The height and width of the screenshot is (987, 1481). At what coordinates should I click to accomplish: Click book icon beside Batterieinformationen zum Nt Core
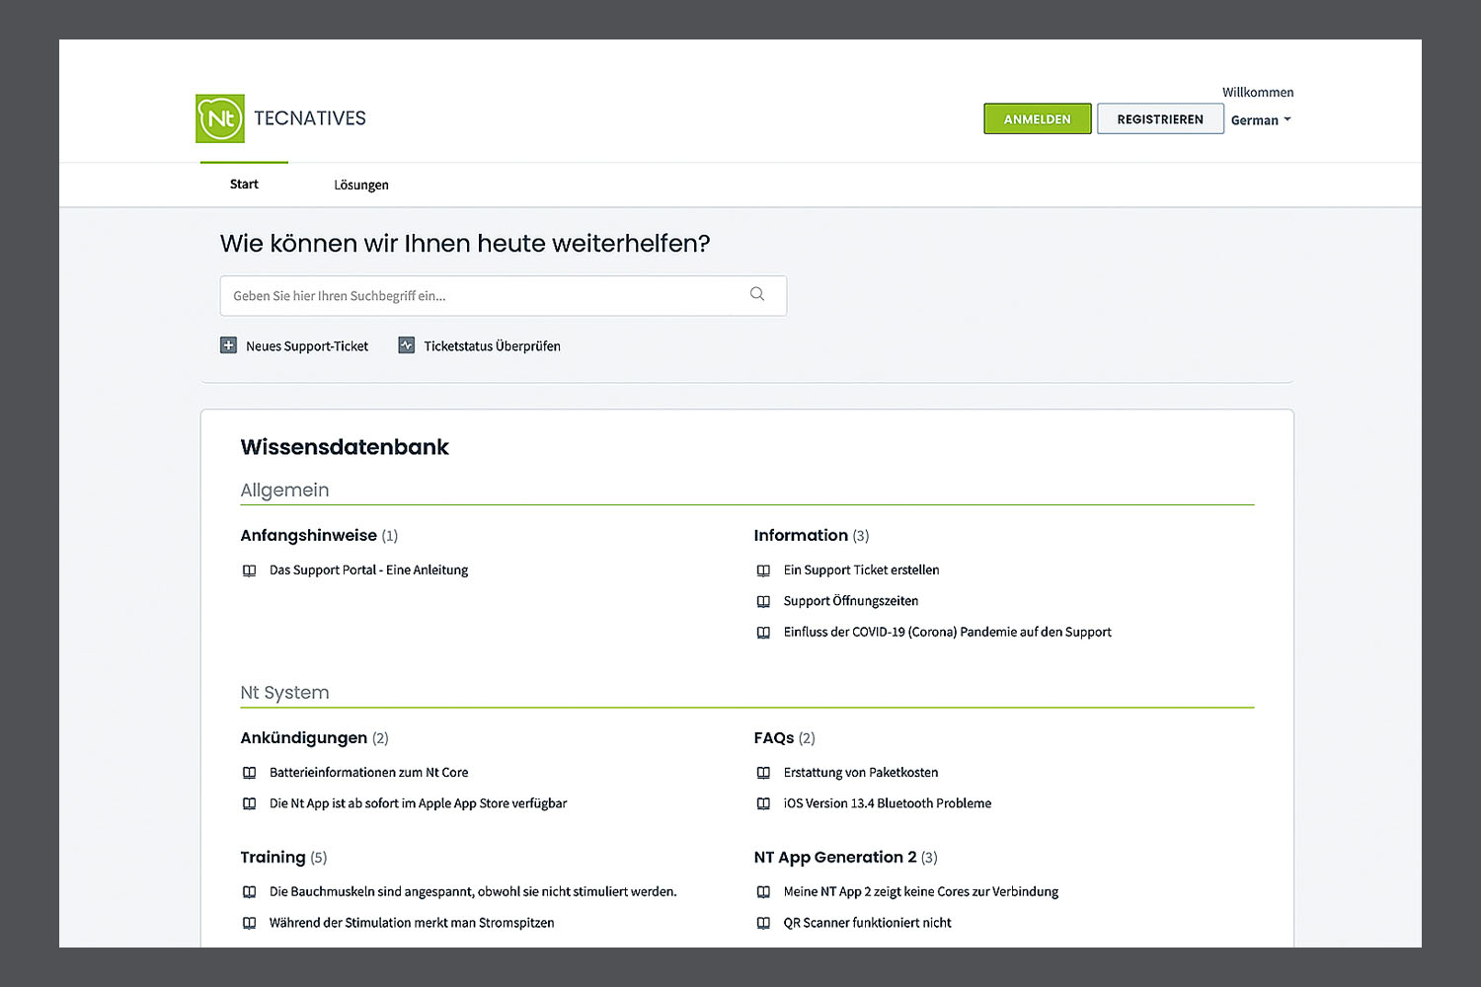250,773
